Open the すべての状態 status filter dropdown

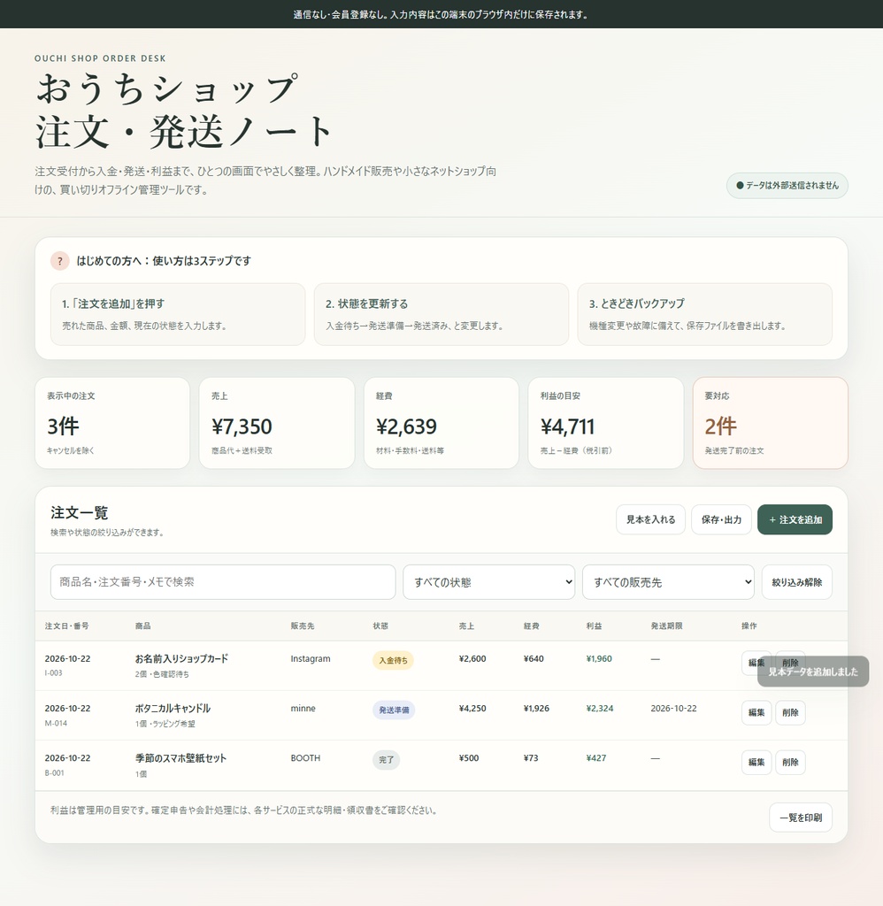(x=489, y=582)
